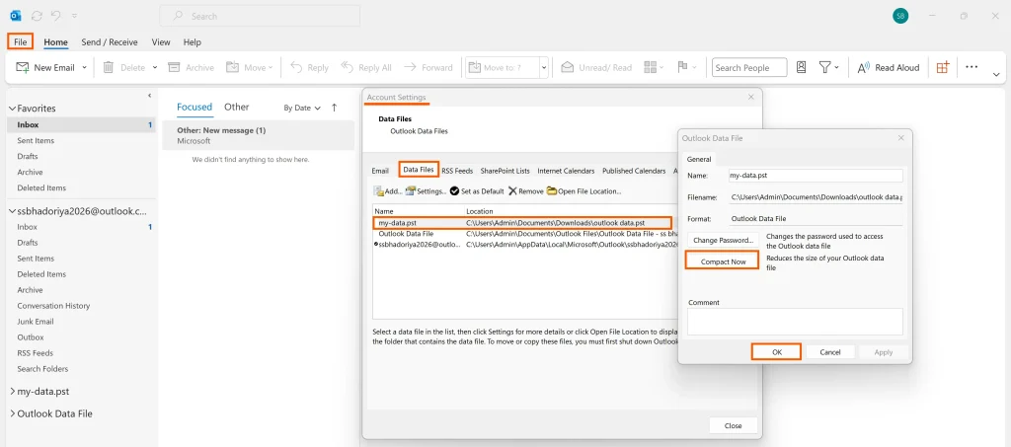1011x447 pixels.
Task: Open the By Date sort dropdown
Action: pos(302,109)
